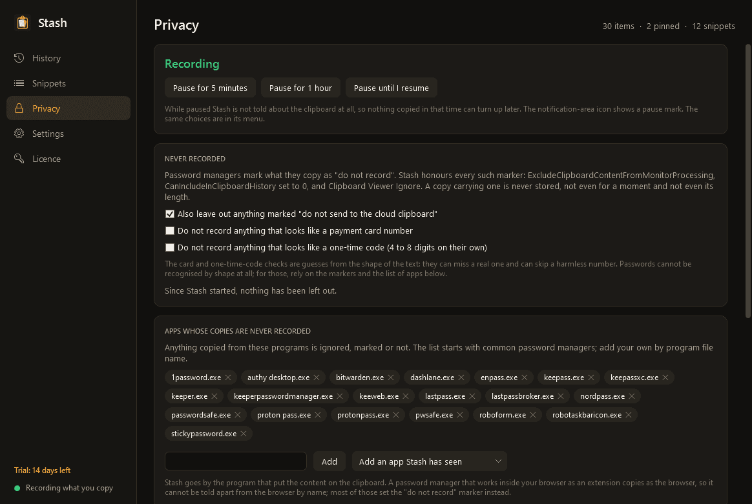Remove 1password.exe from the list
The height and width of the screenshot is (504, 752).
coord(228,378)
